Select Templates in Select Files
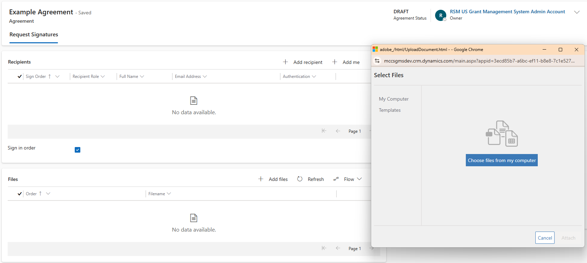Viewport: 587px width, 263px height. pyautogui.click(x=390, y=110)
